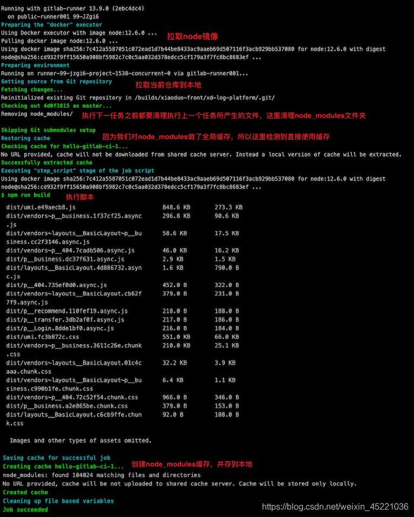Click the "Fetching changes..." line
This screenshot has height=517, width=414.
pyautogui.click(x=32, y=90)
